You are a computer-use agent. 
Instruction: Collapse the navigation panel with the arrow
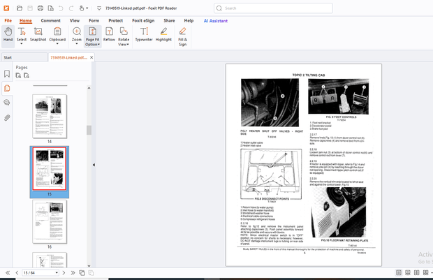[94, 165]
